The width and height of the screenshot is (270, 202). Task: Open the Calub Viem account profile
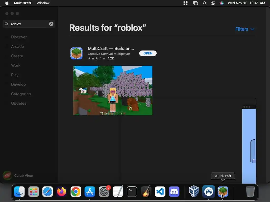pos(18,175)
